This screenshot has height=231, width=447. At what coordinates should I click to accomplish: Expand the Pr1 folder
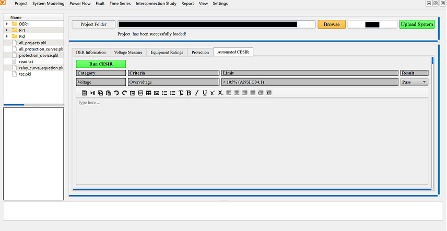click(x=7, y=30)
